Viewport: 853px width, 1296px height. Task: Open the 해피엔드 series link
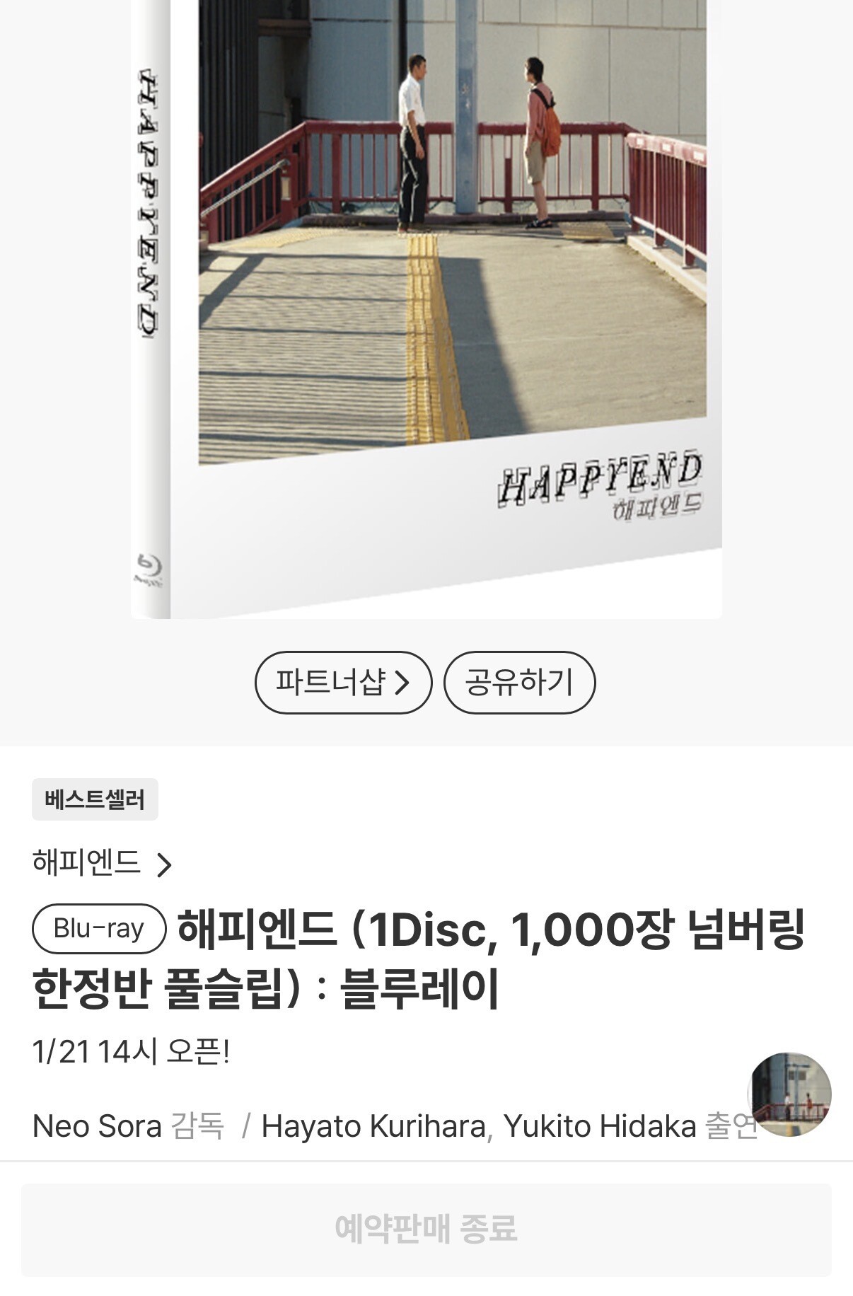click(86, 862)
